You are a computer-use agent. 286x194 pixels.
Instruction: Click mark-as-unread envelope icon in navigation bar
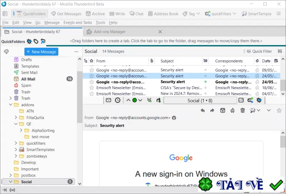109,100
